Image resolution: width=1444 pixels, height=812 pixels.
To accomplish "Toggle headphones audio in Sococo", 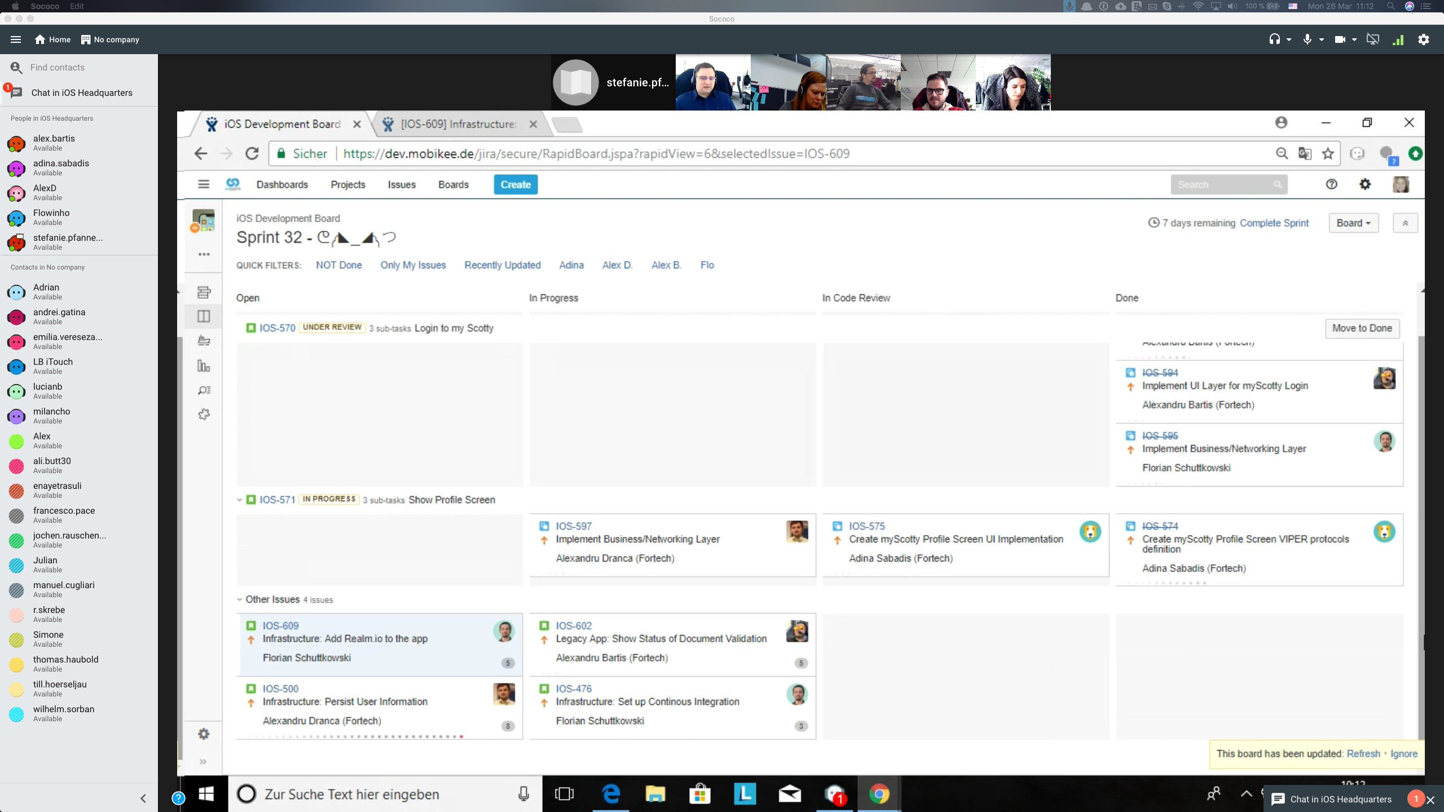I will [1274, 39].
